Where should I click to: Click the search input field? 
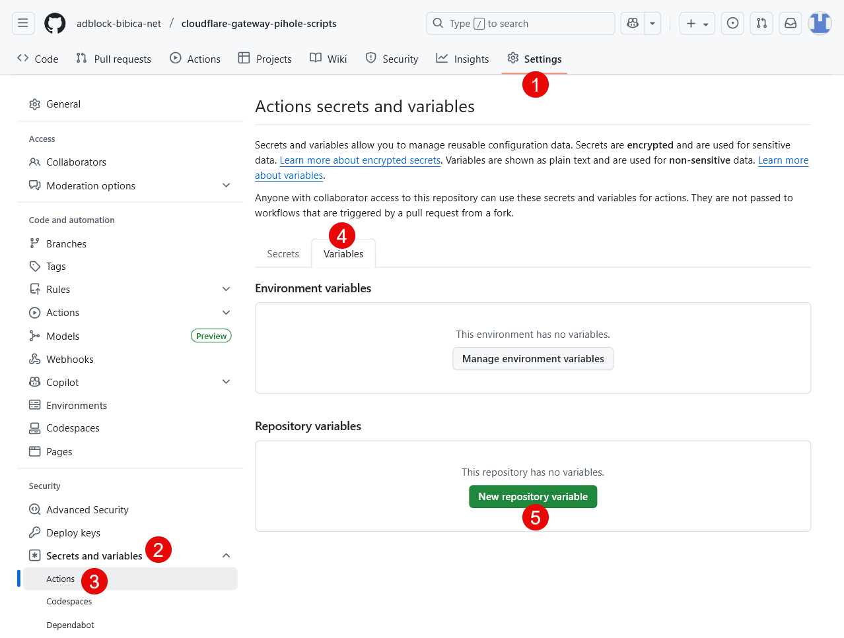coord(520,23)
